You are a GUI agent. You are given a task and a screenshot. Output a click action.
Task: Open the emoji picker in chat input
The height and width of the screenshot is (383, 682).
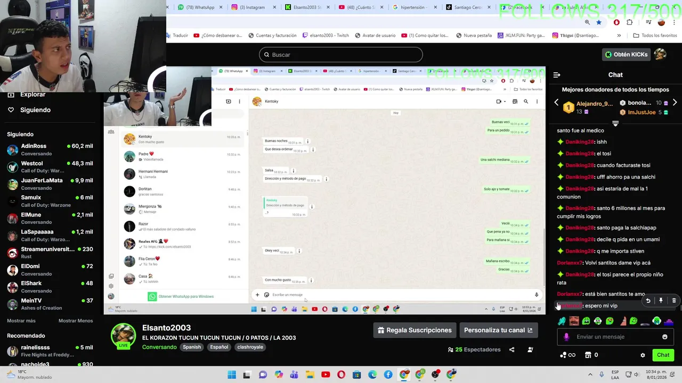(x=664, y=337)
